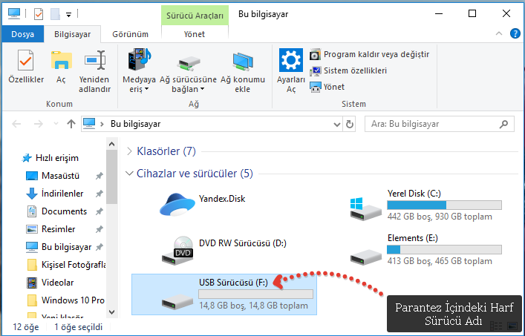
Task: Select İndirilenler in the navigation pane
Action: point(63,194)
